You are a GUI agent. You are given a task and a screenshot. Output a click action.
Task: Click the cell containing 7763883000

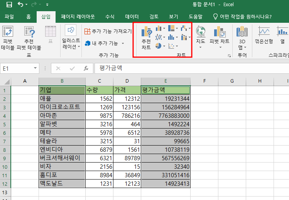click(x=166, y=116)
